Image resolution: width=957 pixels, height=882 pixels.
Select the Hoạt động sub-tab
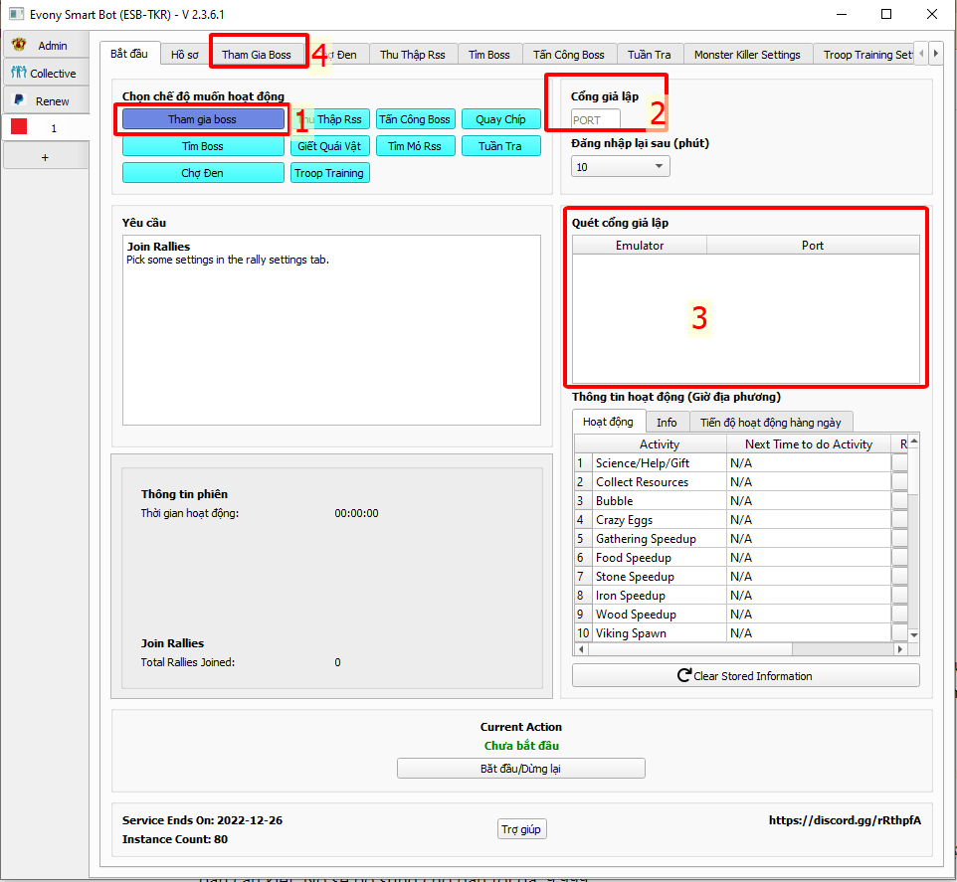coord(608,422)
